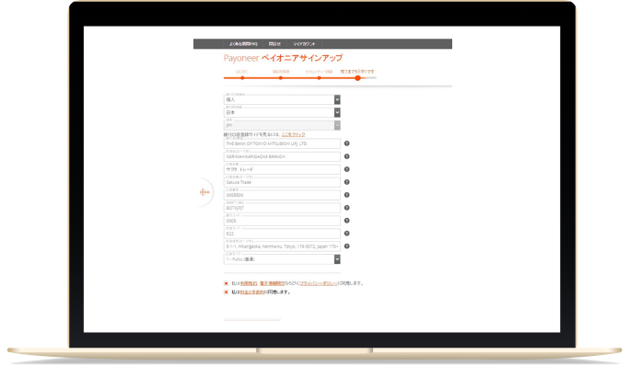Click help icon beside NERIMAHIKARIGAOKA BRANCH field
The image size is (630, 366).
pyautogui.click(x=346, y=156)
